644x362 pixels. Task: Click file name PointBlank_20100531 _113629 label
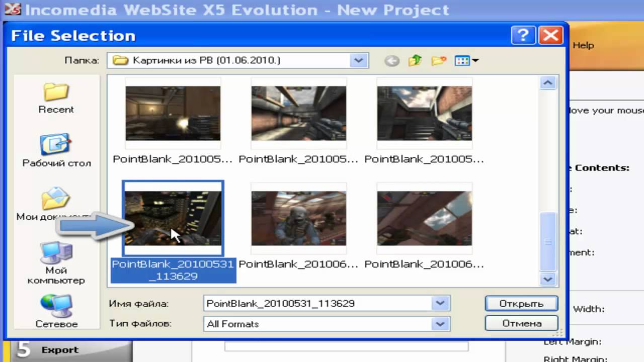tap(174, 270)
